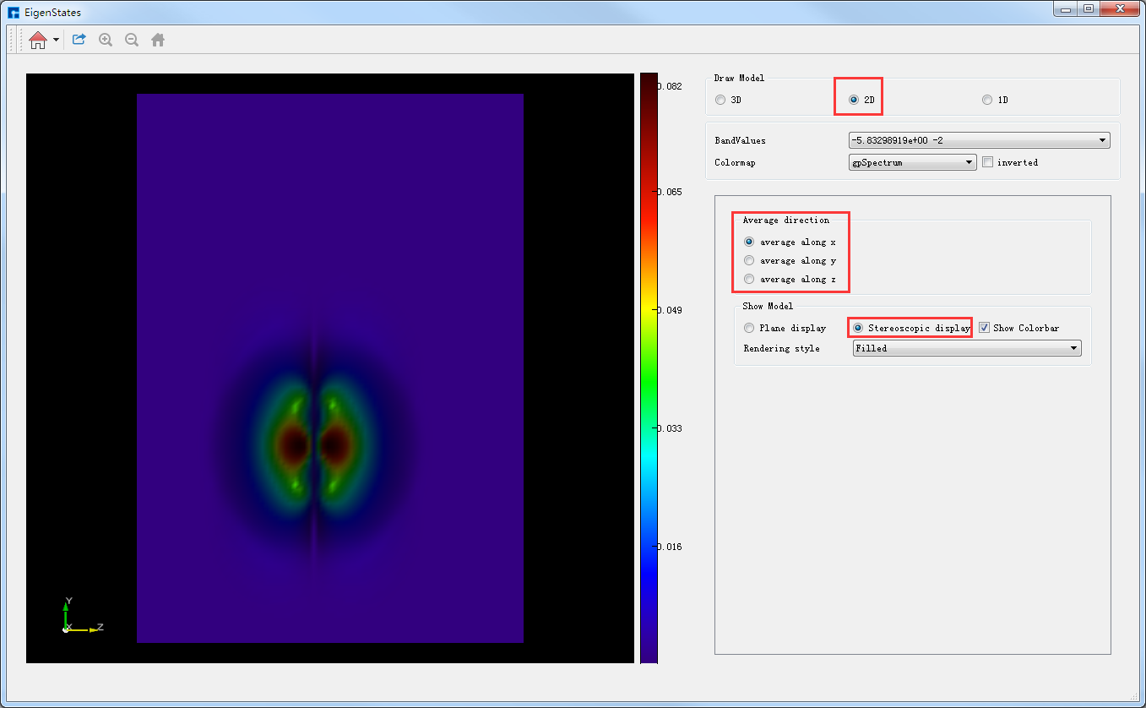Select the 3D draw model option

pyautogui.click(x=720, y=100)
